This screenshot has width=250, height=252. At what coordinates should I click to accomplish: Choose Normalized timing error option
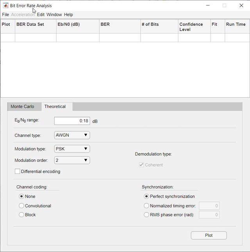(146, 206)
